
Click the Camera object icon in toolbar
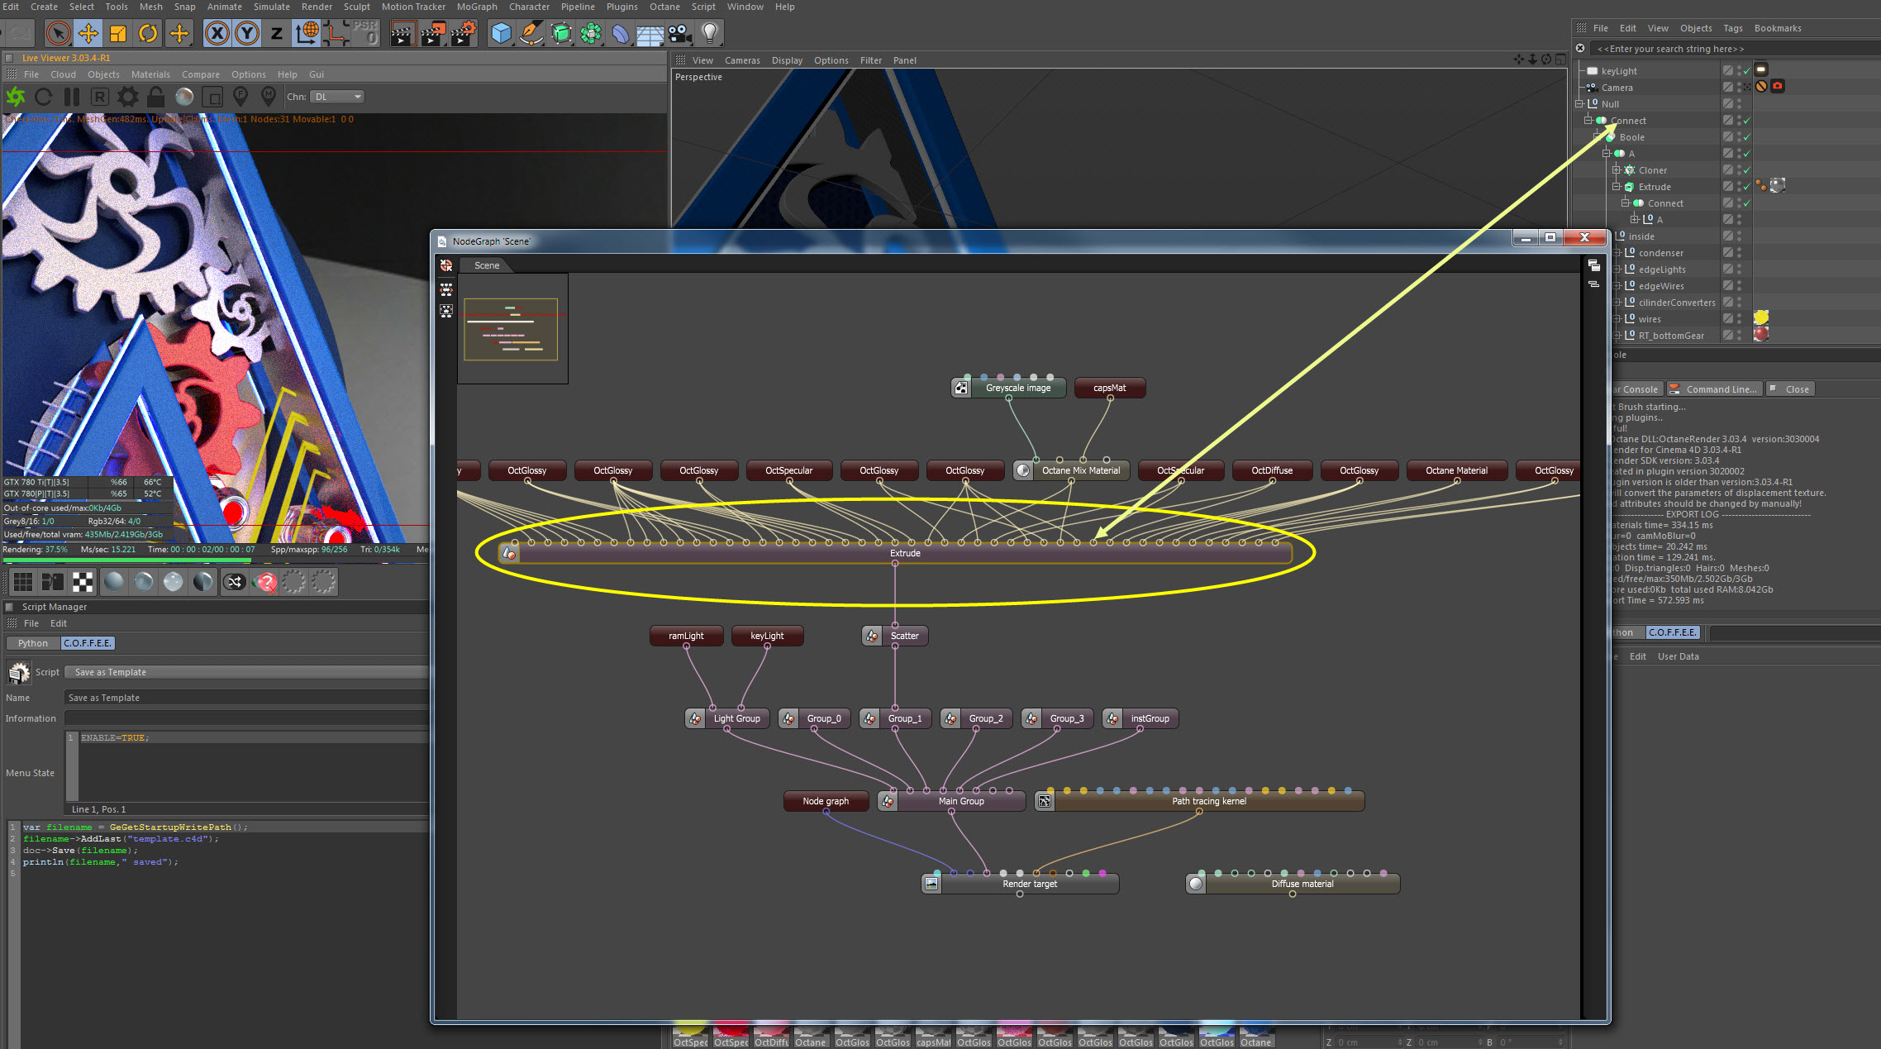(679, 33)
